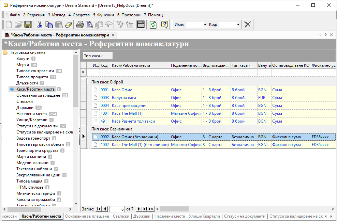Click the Help question mark icon
This screenshot has height=221, width=337.
point(165,25)
